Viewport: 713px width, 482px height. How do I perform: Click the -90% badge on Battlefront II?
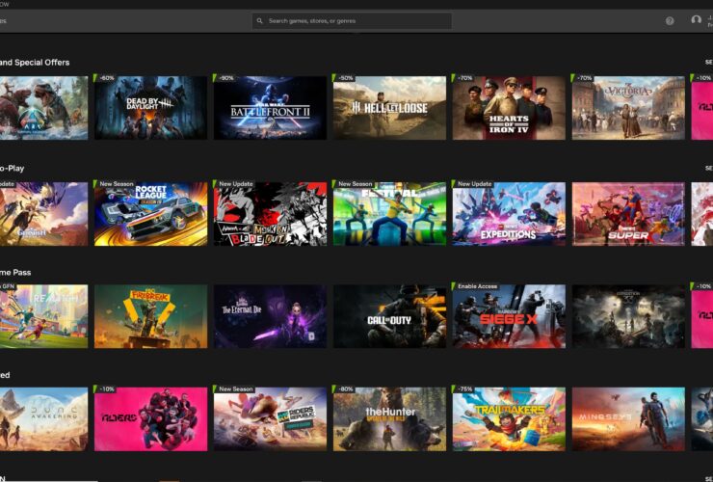pos(224,78)
